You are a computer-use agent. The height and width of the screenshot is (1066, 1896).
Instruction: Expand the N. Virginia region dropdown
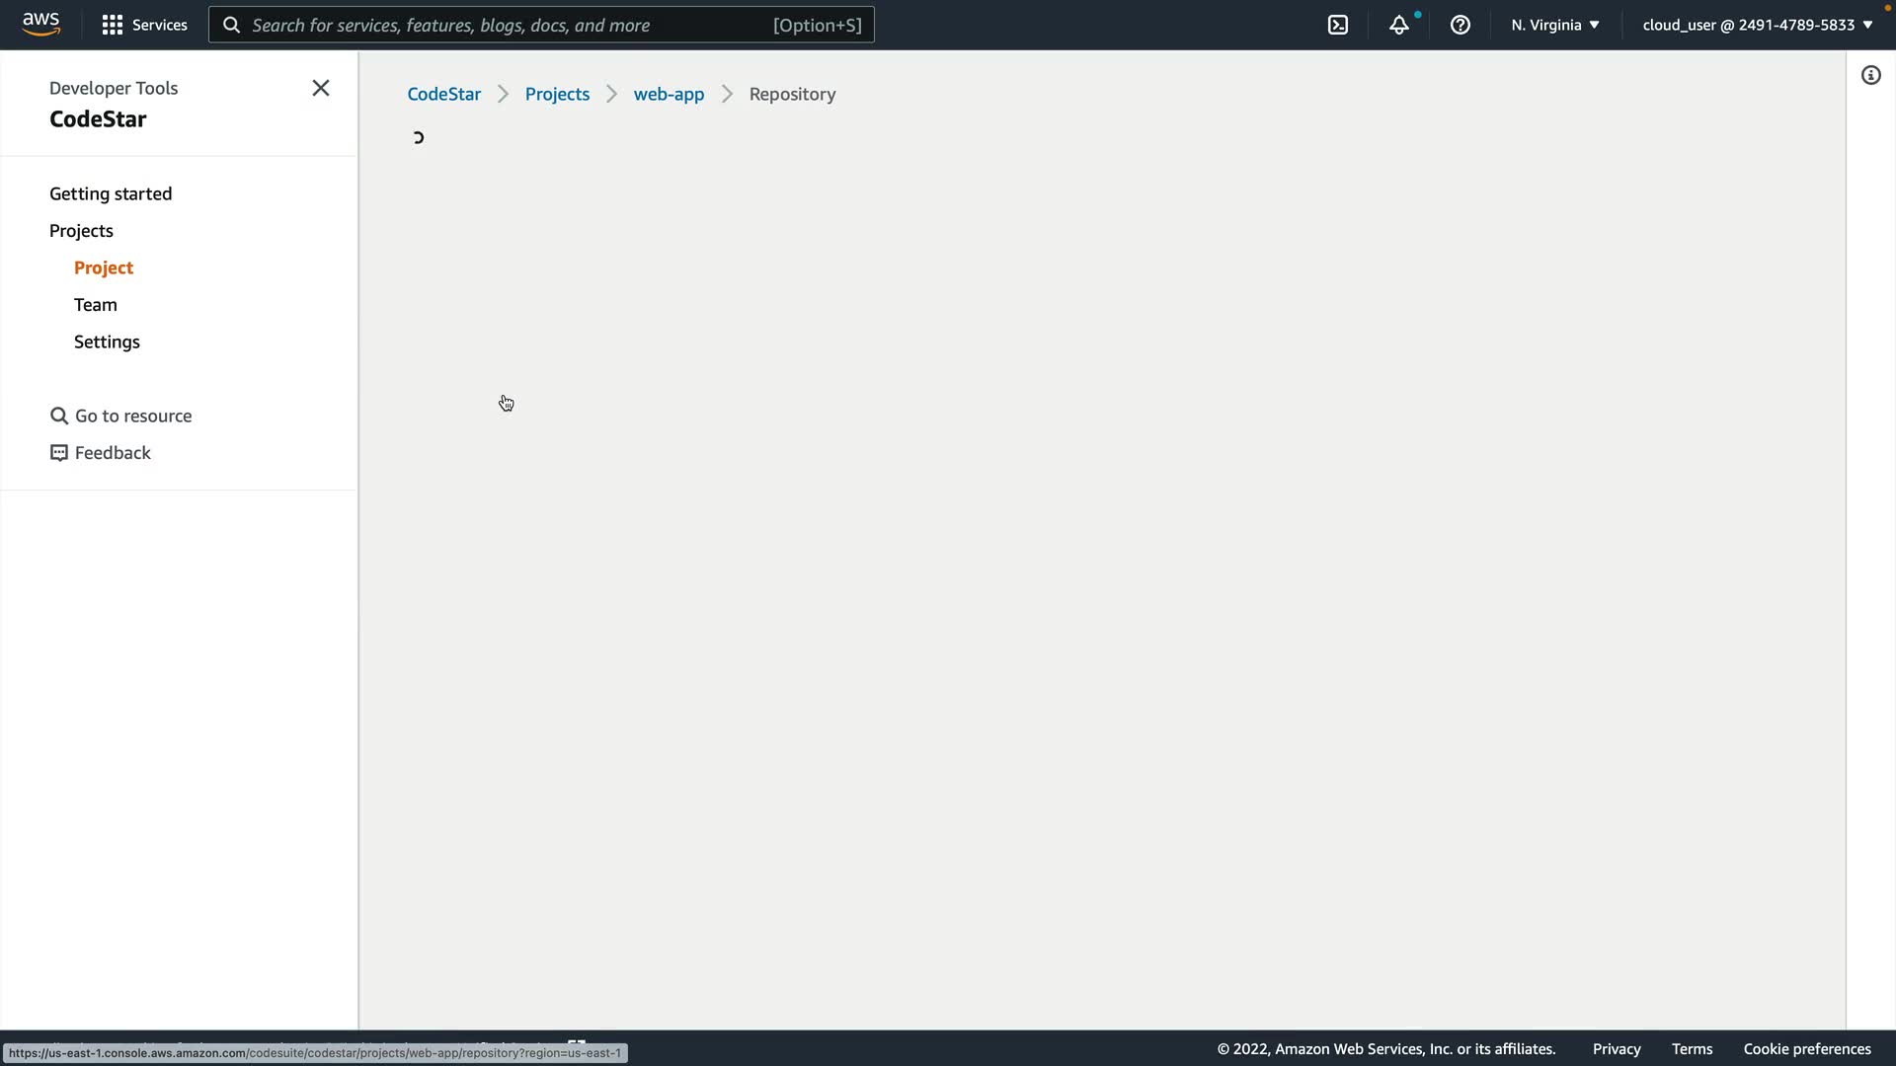tap(1554, 25)
